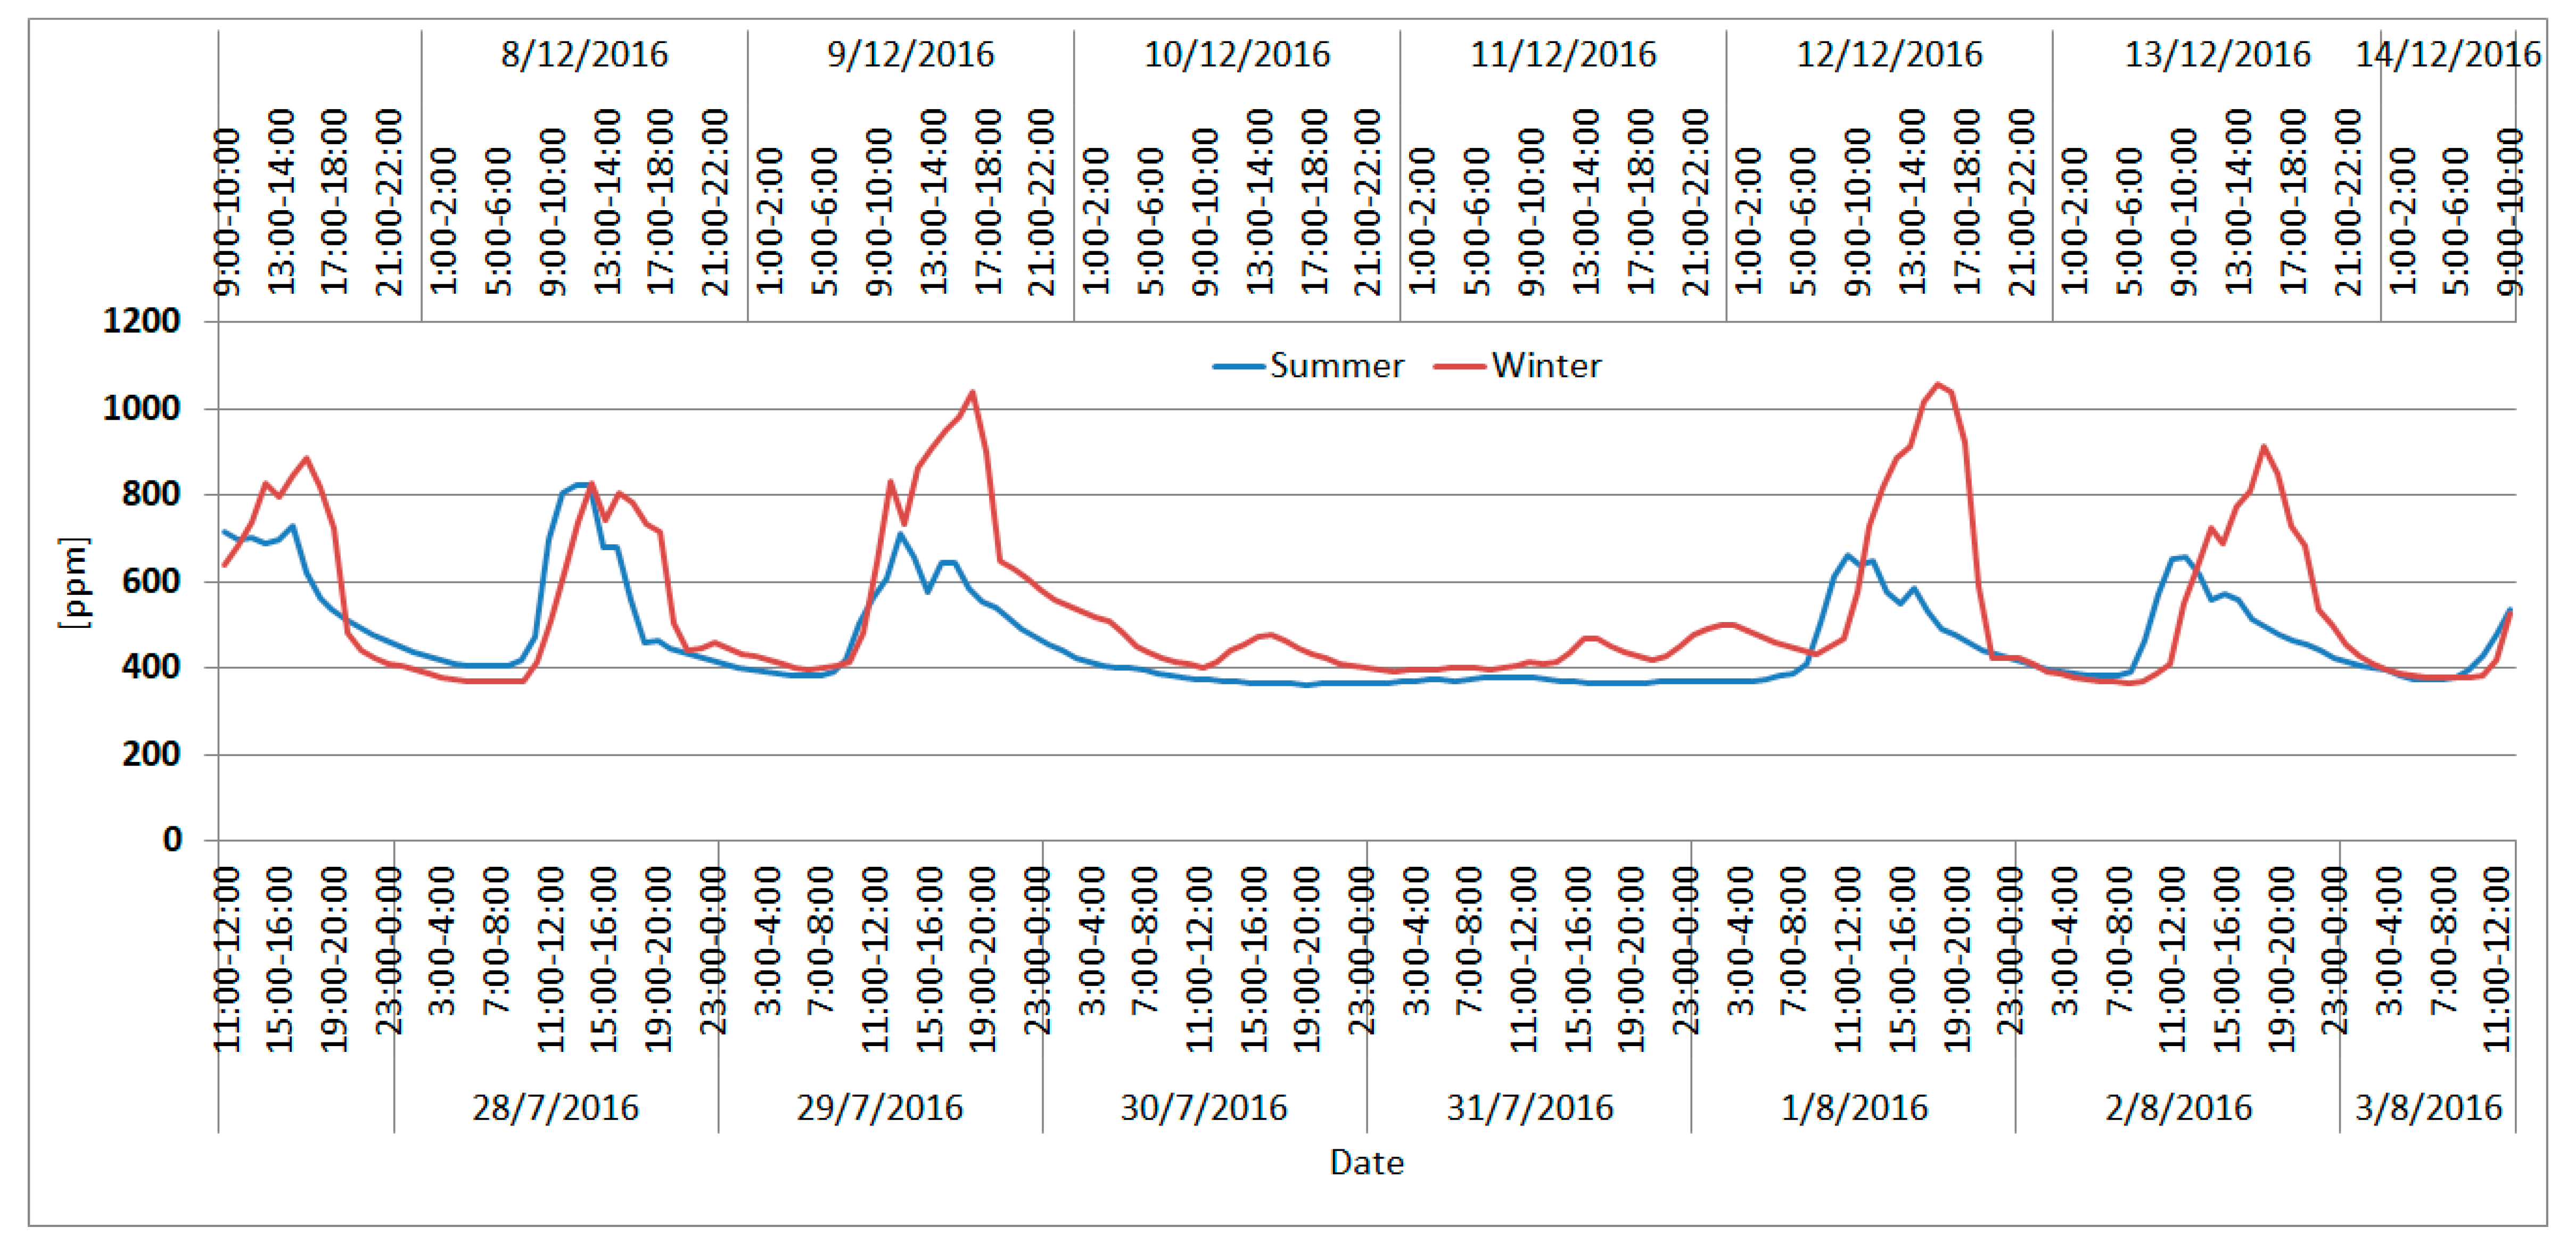Image resolution: width=2576 pixels, height=1252 pixels.
Task: Select the 3/8/2016 bottom date label
Action: point(2428,1107)
